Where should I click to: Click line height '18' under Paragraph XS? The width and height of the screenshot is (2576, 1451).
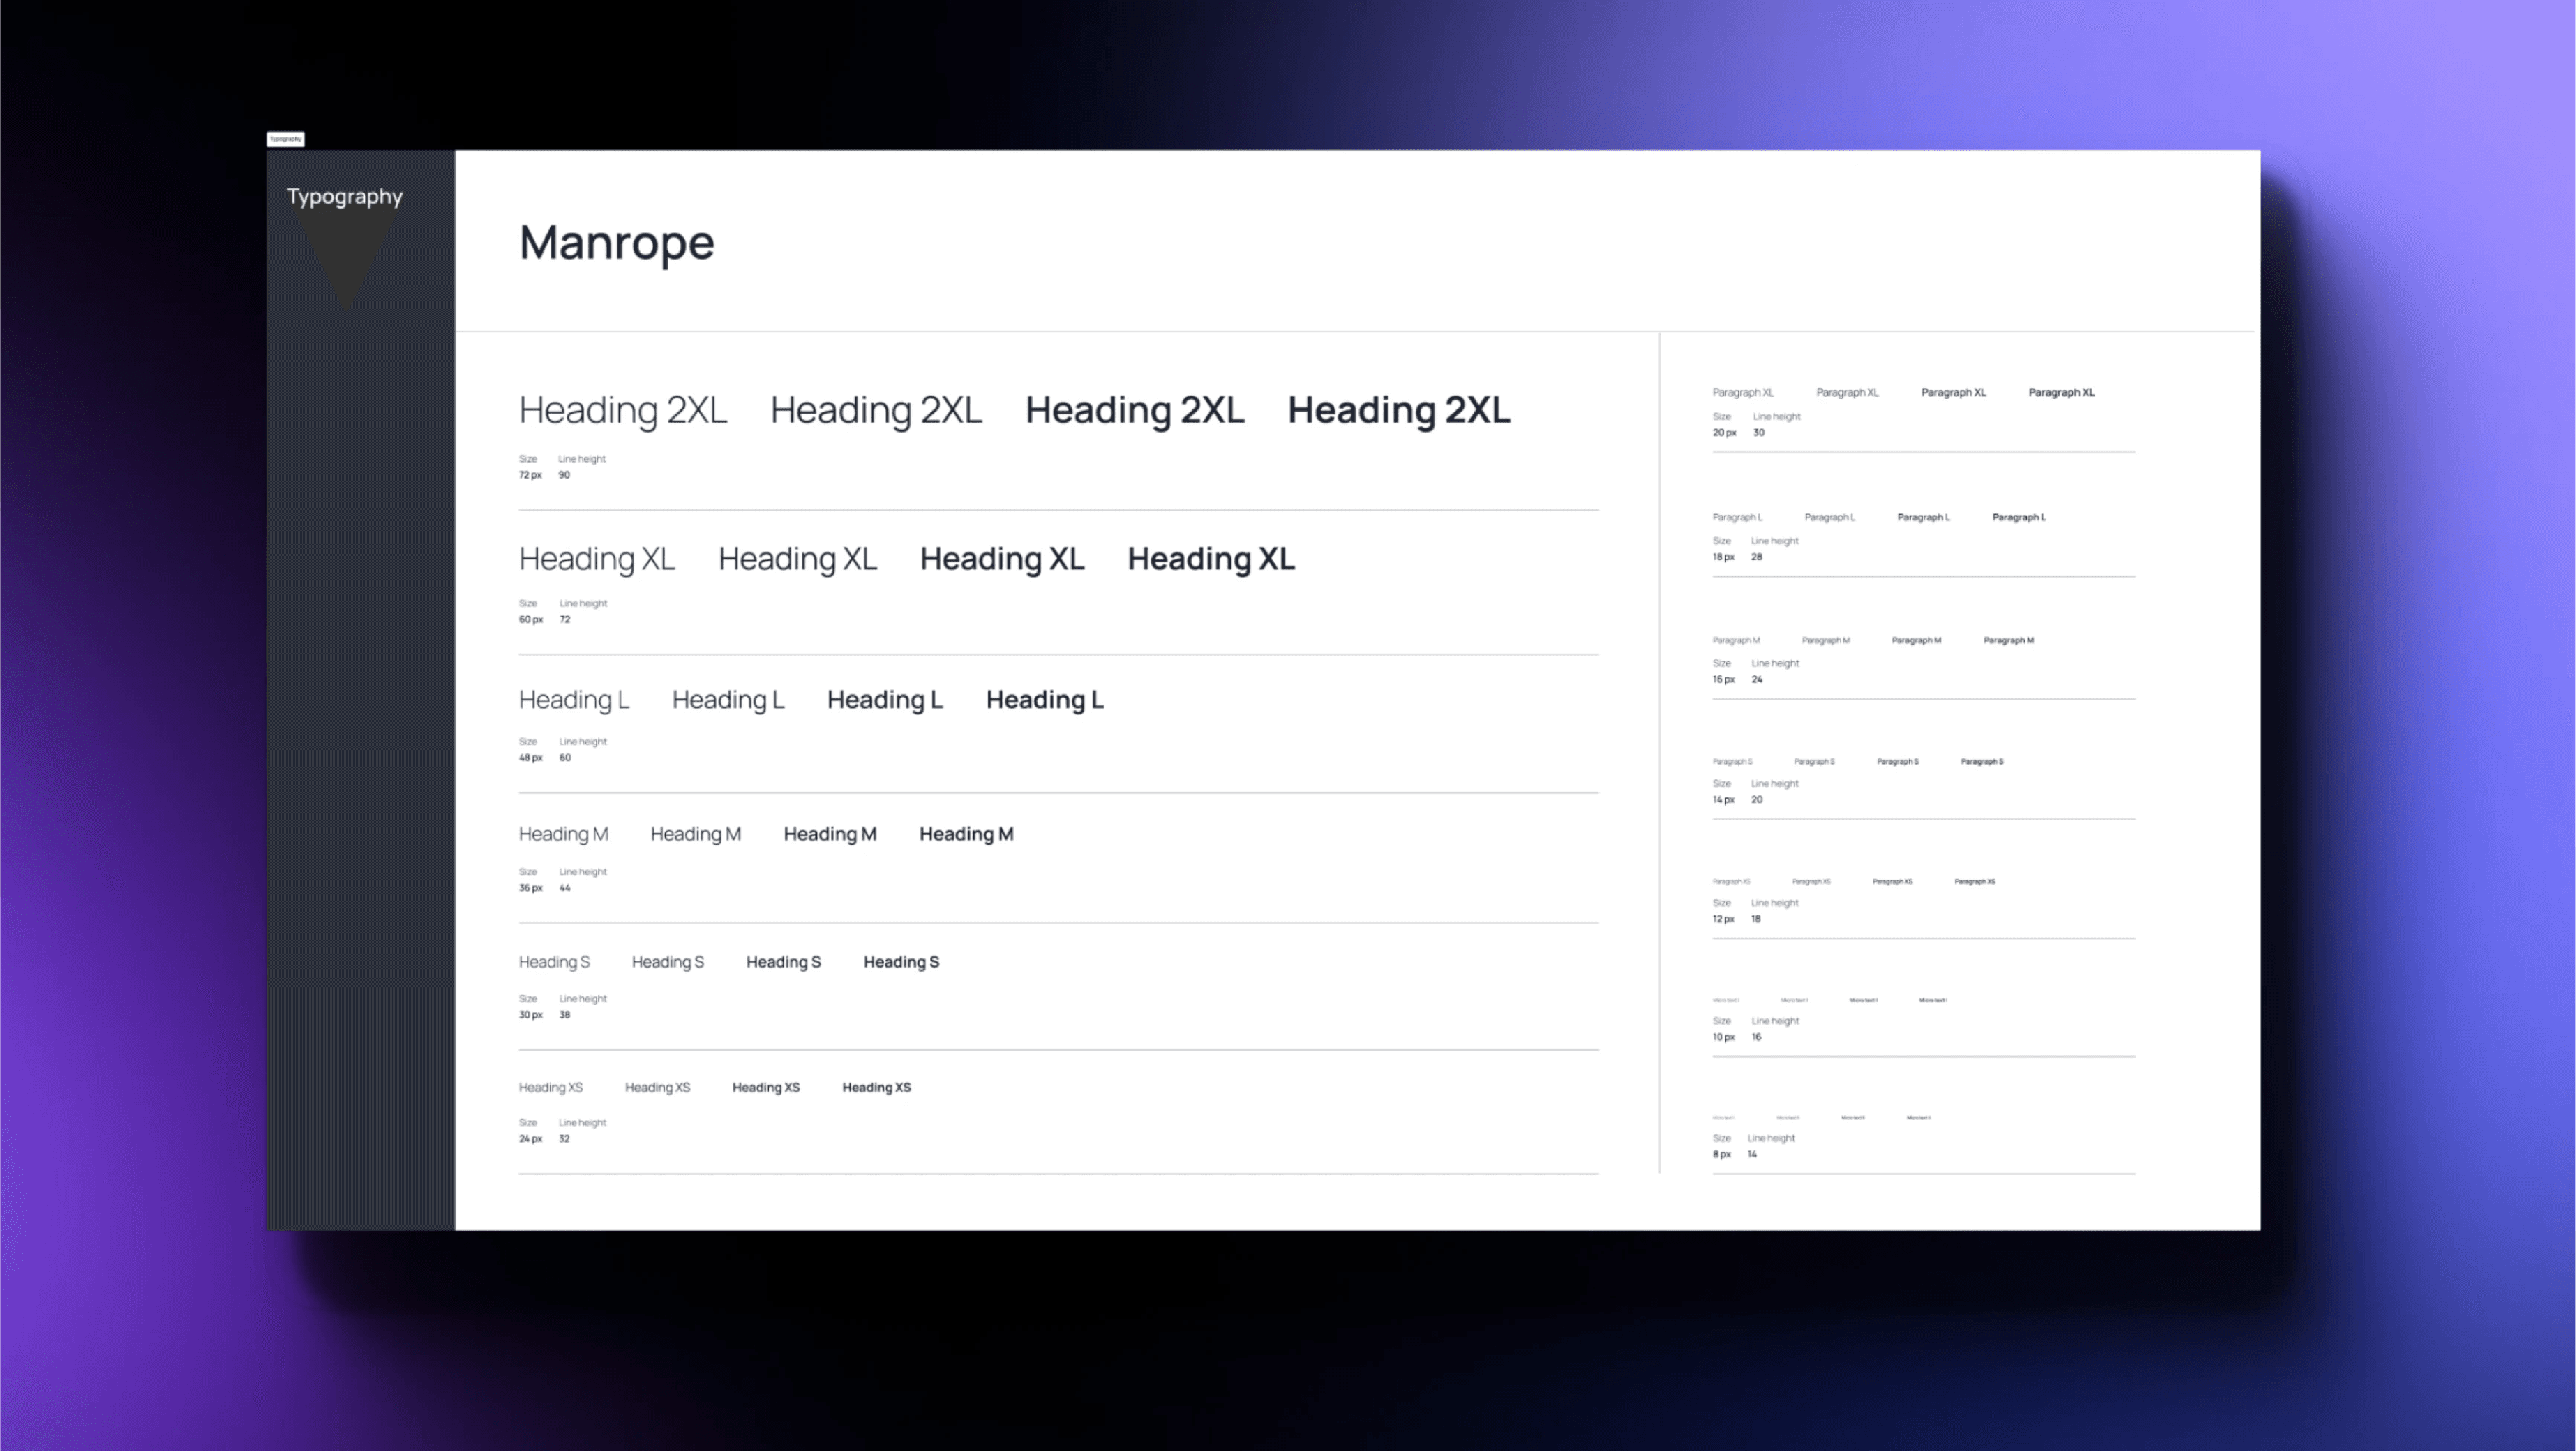(1756, 919)
